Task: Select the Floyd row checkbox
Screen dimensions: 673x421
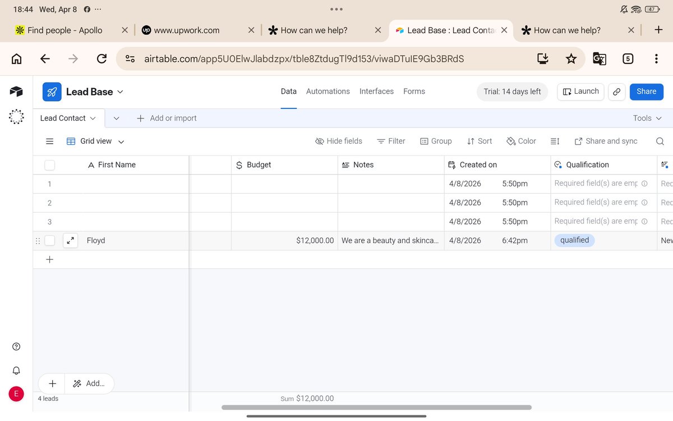Action: point(49,240)
